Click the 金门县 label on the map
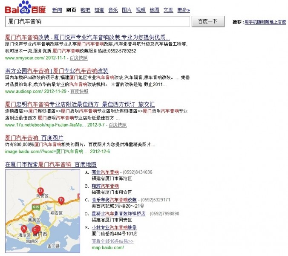The height and width of the screenshot is (256, 288). point(53,246)
